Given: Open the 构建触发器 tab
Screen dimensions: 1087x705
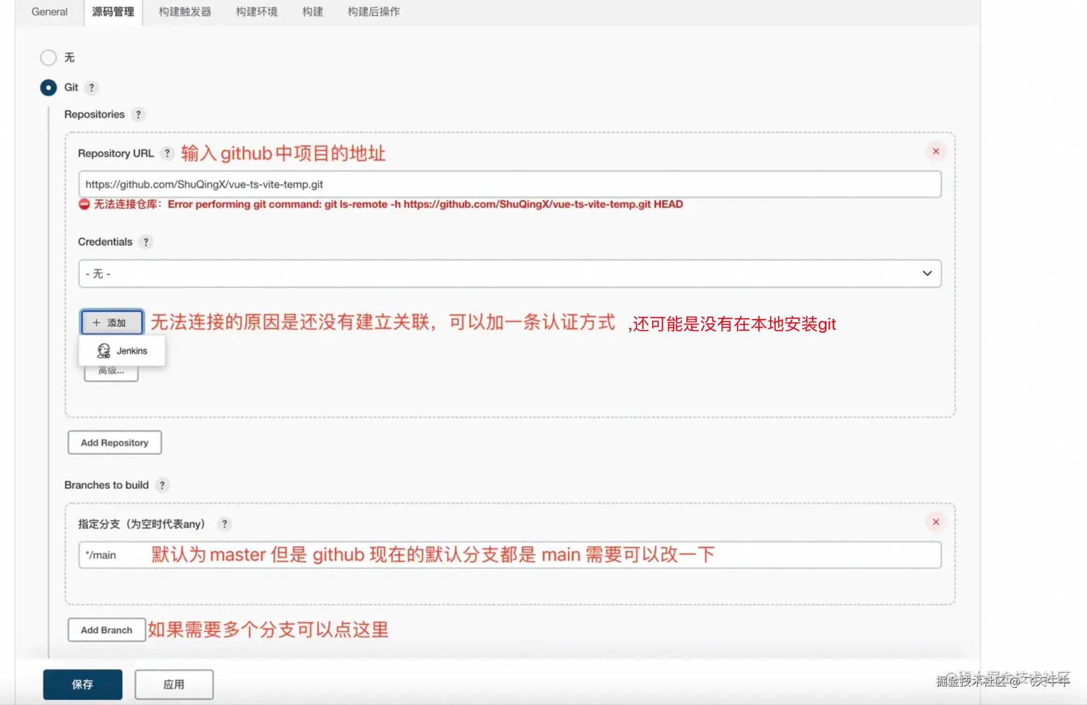Looking at the screenshot, I should click(x=185, y=12).
